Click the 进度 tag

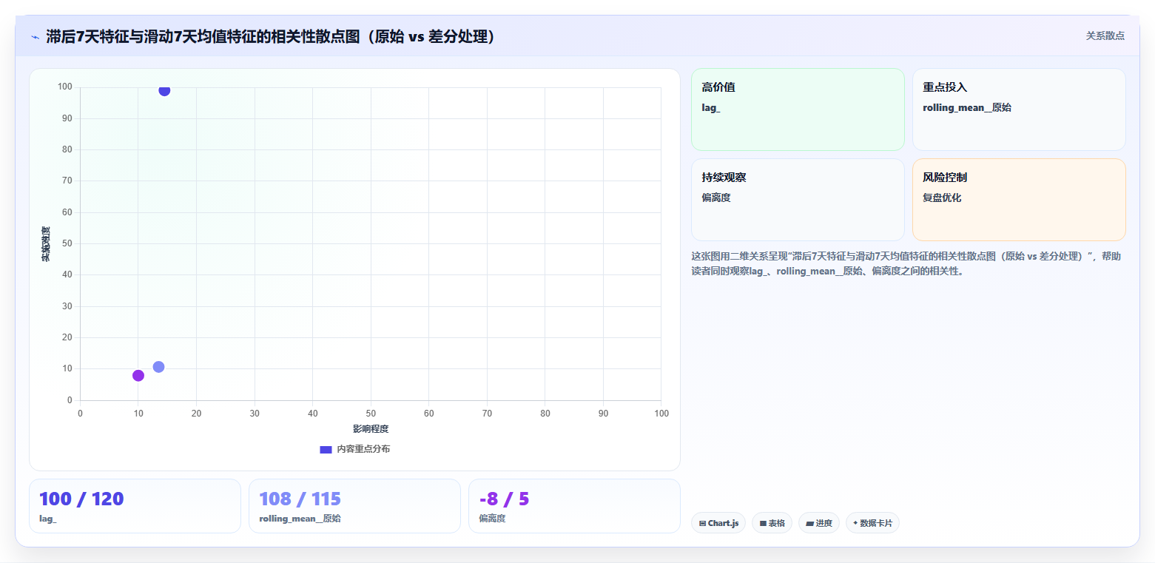tap(819, 523)
